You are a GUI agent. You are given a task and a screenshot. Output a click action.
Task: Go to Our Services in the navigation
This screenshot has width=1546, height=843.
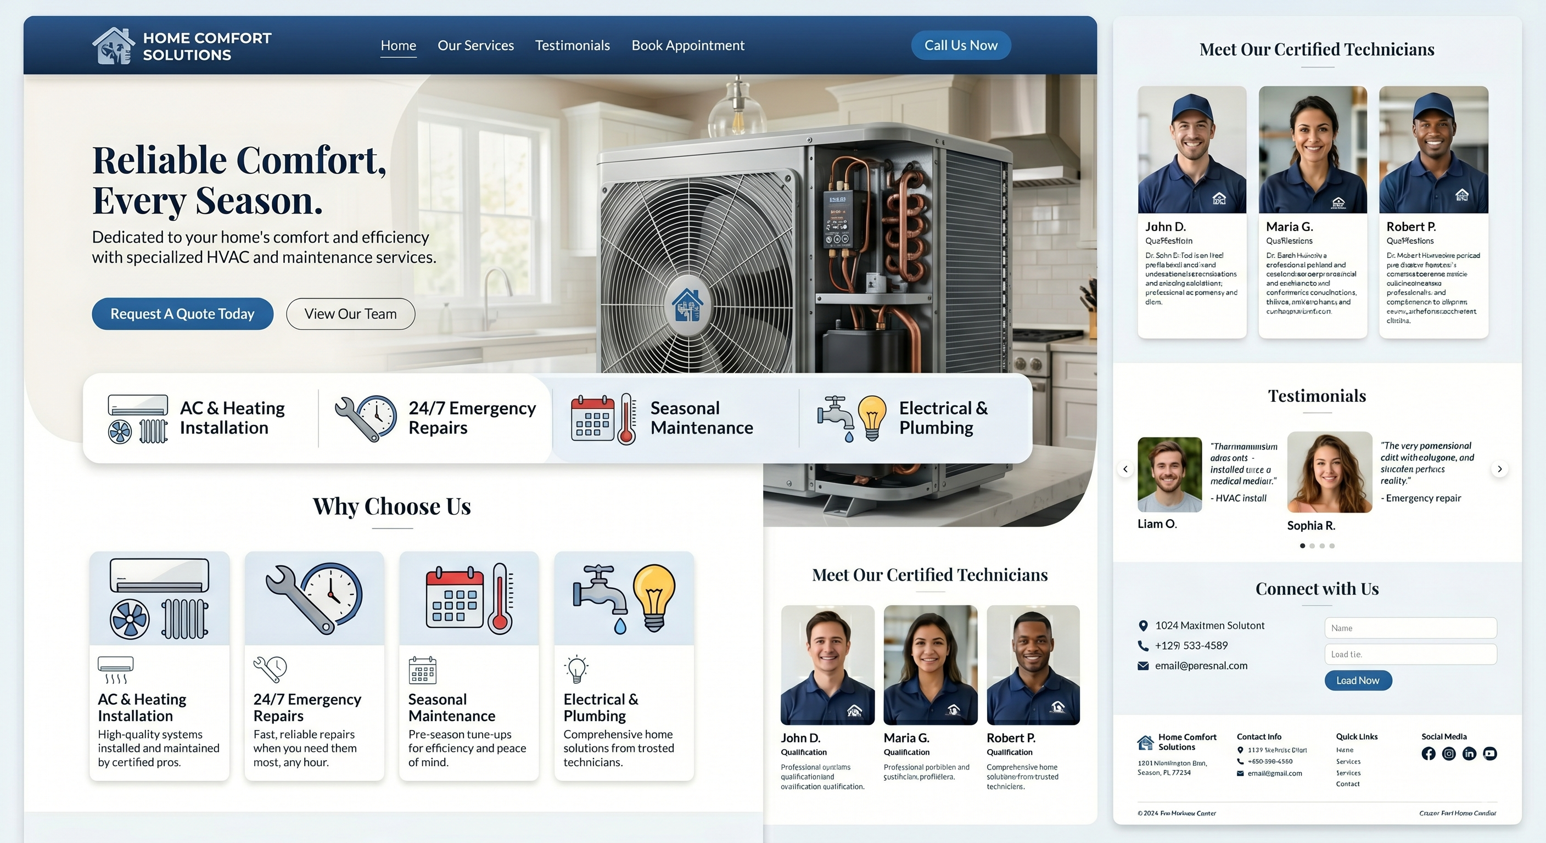point(476,46)
